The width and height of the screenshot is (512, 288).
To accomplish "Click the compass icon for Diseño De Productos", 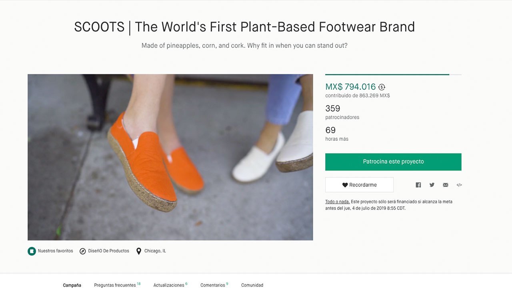I will 83,251.
